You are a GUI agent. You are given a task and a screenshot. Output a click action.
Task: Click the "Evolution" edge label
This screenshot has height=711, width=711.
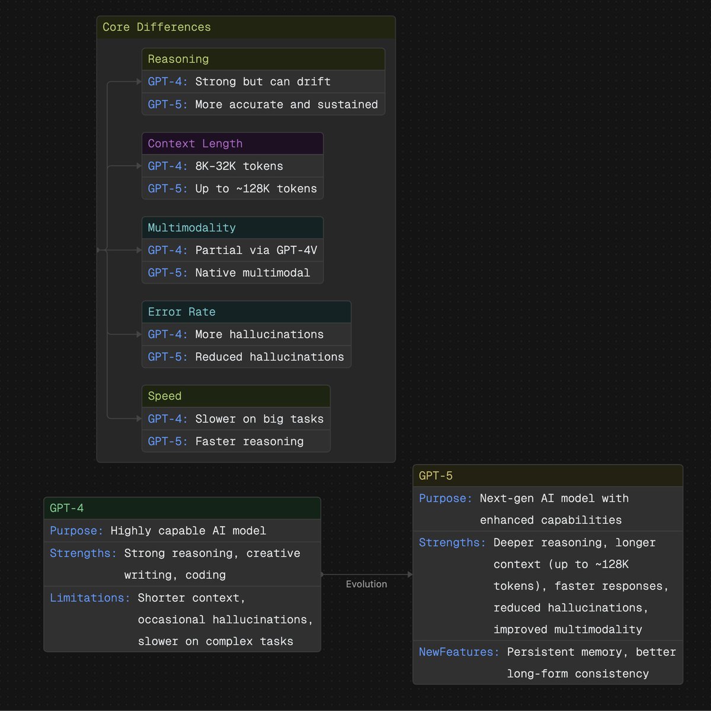(367, 584)
